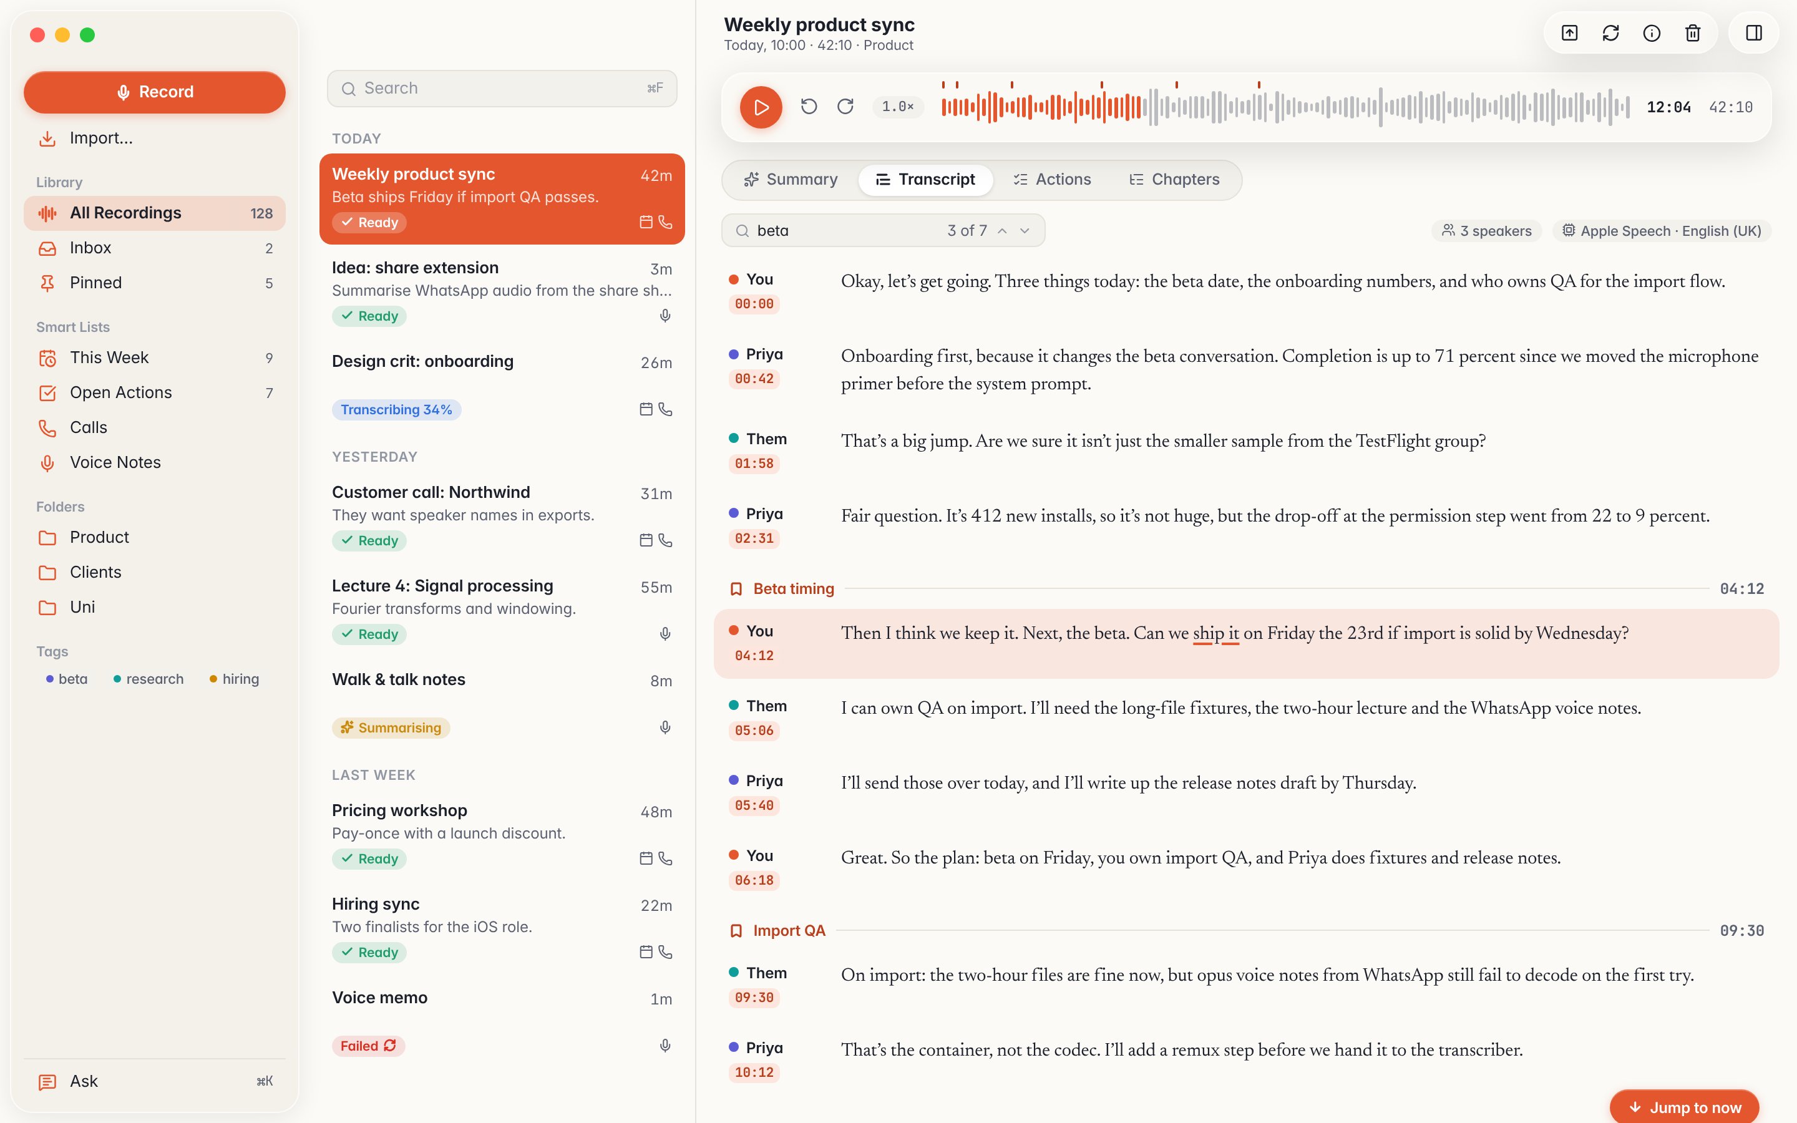The height and width of the screenshot is (1123, 1797).
Task: Toggle the right sidebar panel icon
Action: tap(1754, 32)
